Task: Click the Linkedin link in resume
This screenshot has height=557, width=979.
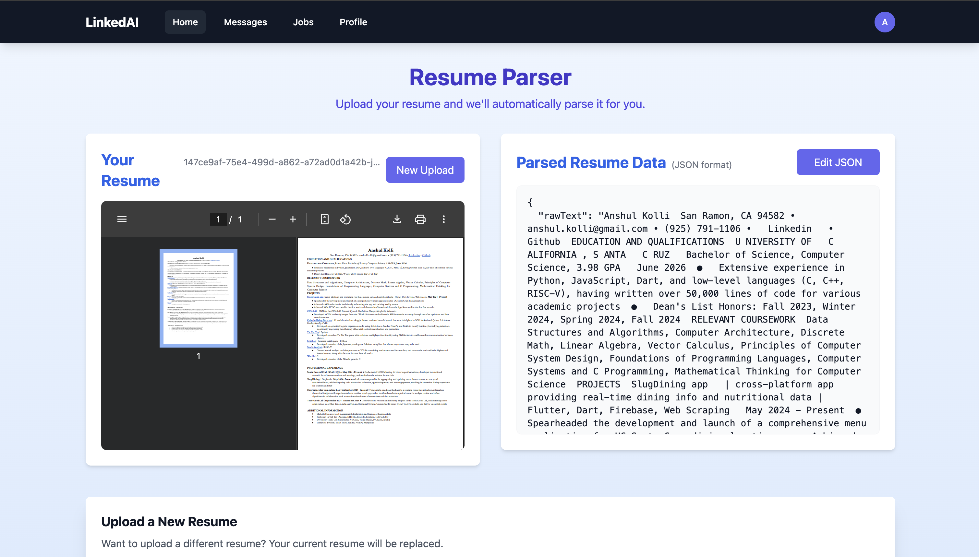Action: [414, 255]
